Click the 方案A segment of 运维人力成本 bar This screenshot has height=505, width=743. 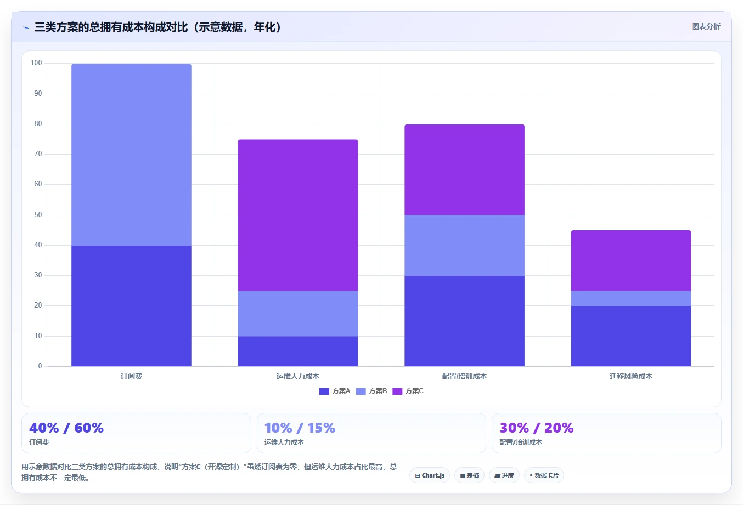298,351
